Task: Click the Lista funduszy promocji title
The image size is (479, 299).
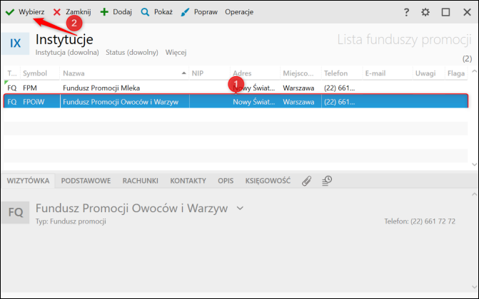Action: click(x=404, y=40)
